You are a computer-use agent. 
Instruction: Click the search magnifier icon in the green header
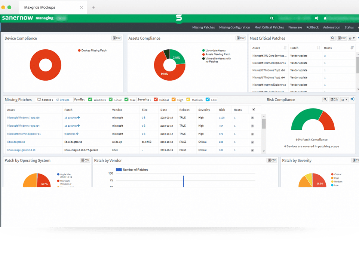271,18
